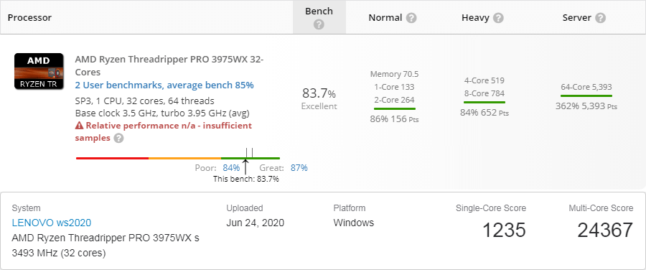Open the LENOVO ws2020 system link

click(x=52, y=223)
